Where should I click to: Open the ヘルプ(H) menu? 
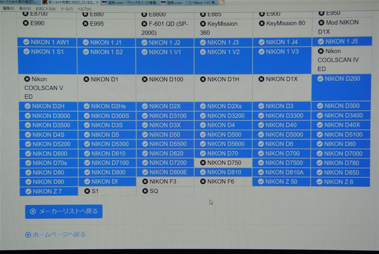(x=84, y=9)
